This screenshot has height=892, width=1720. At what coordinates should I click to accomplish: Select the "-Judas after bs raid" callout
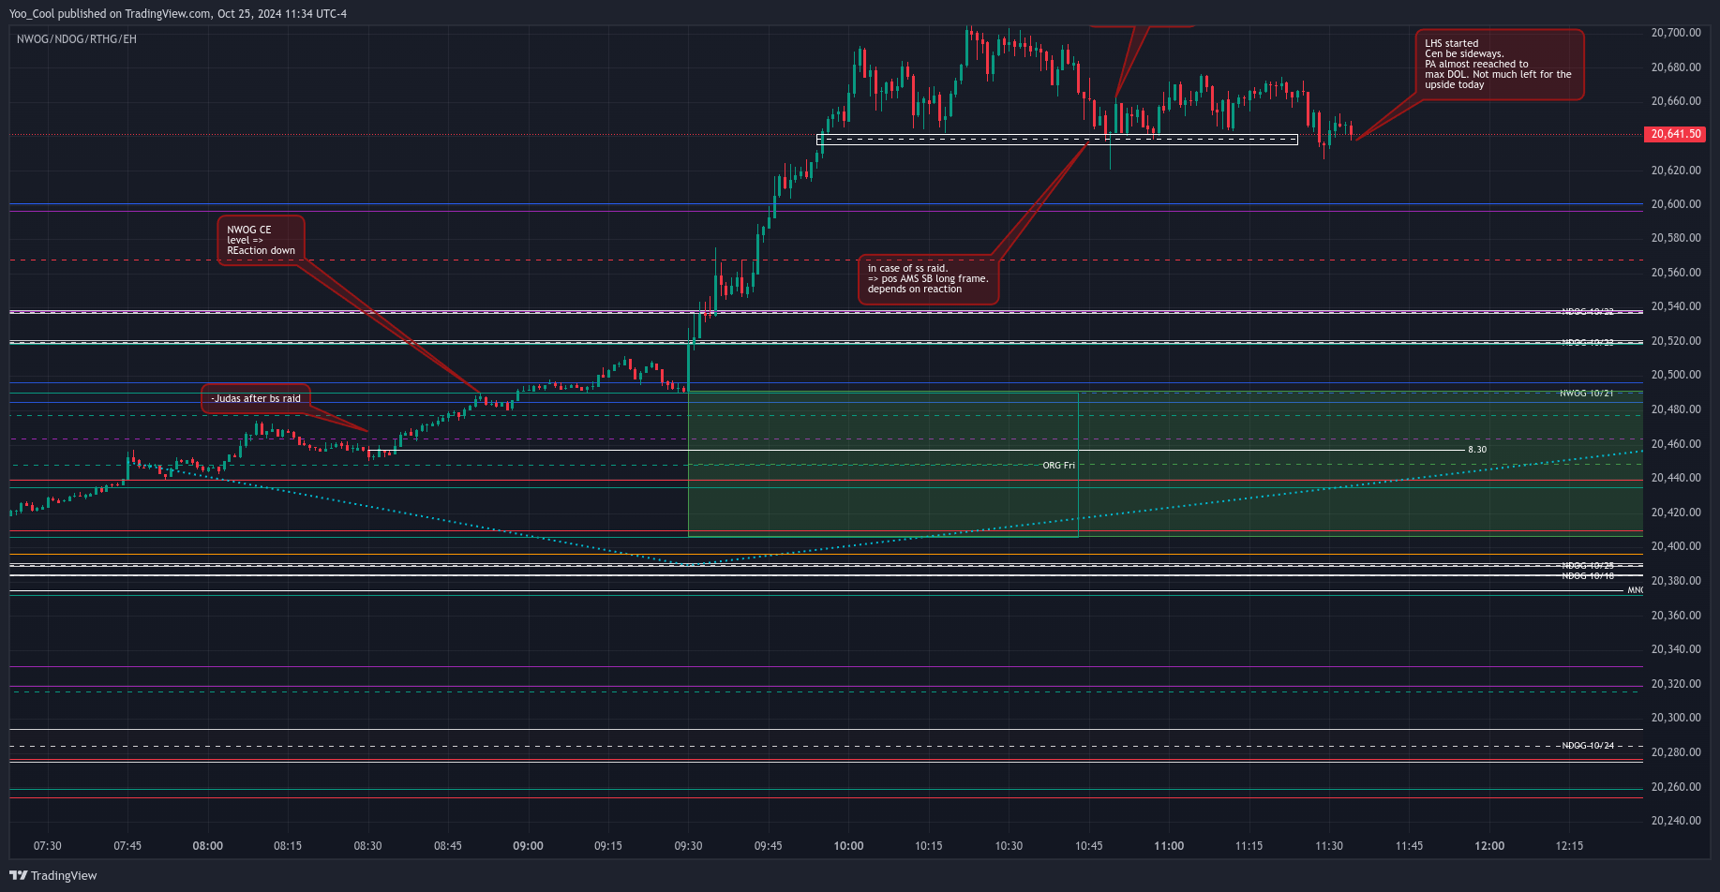(x=256, y=398)
